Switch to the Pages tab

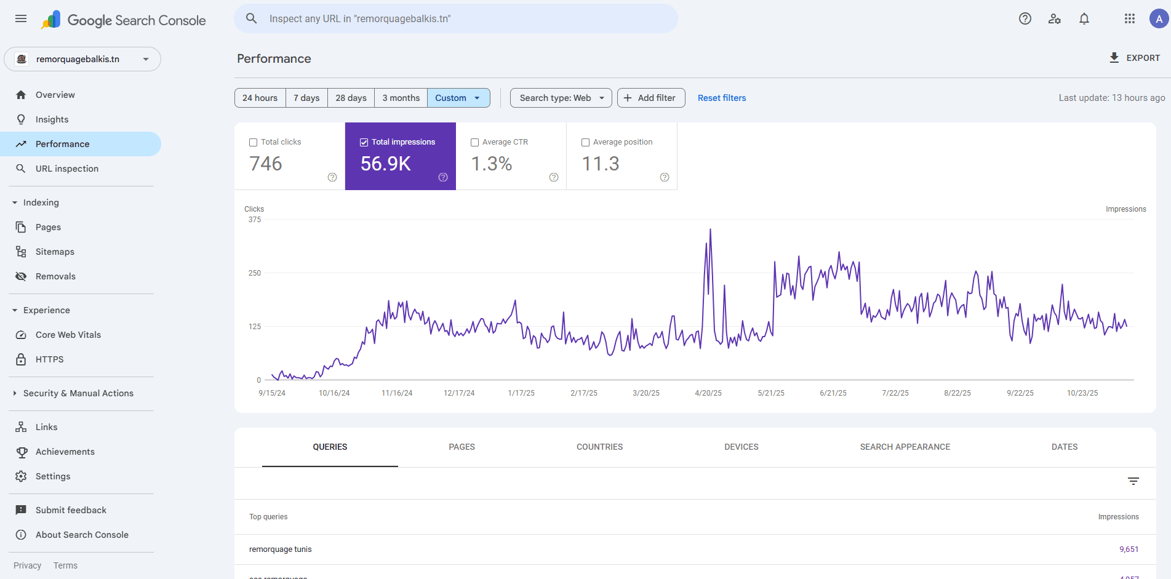coord(462,447)
